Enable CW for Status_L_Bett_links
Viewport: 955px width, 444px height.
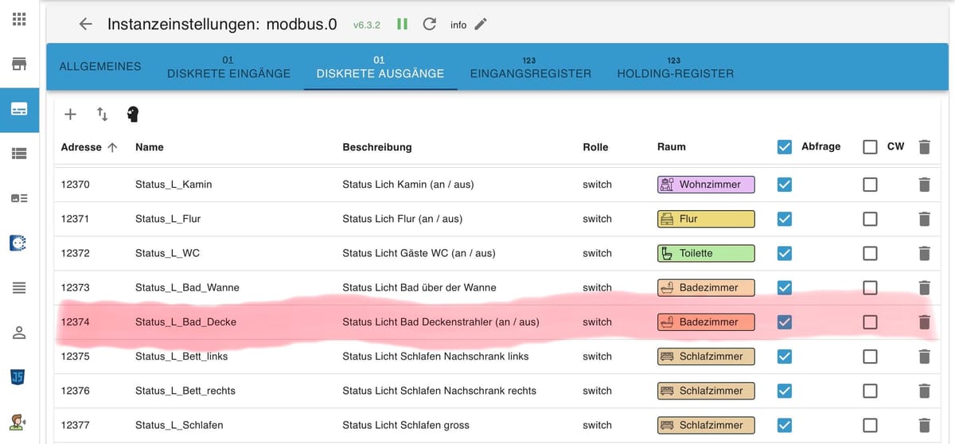(871, 356)
